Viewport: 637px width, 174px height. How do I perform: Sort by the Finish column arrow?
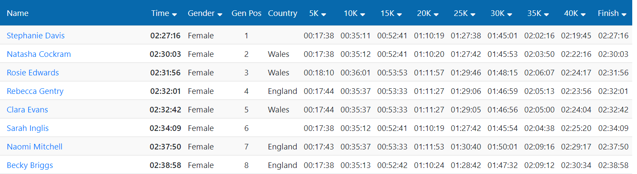pyautogui.click(x=624, y=14)
